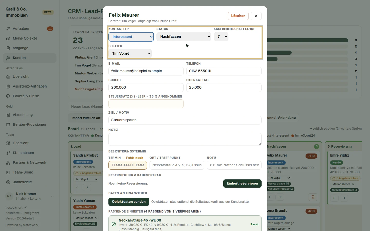Click the After Sales Übersicht house icon
Screen dimensions: 370x231
click(x=8, y=77)
